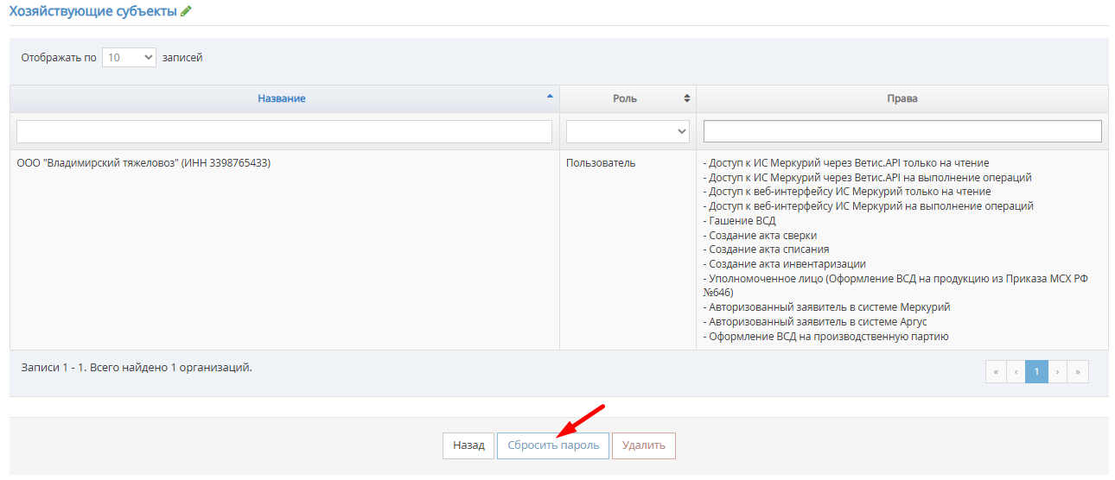Image resolution: width=1115 pixels, height=480 pixels.
Task: Go to first page using « button
Action: tap(996, 371)
